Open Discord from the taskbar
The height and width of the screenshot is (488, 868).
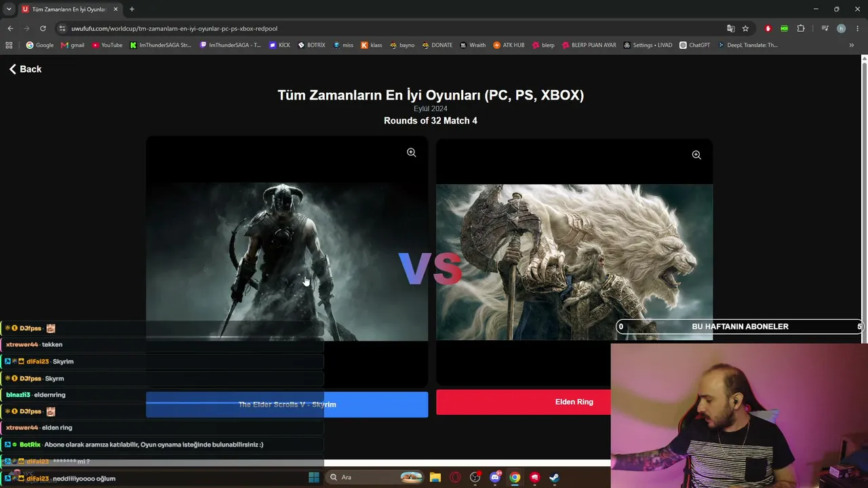click(x=495, y=477)
